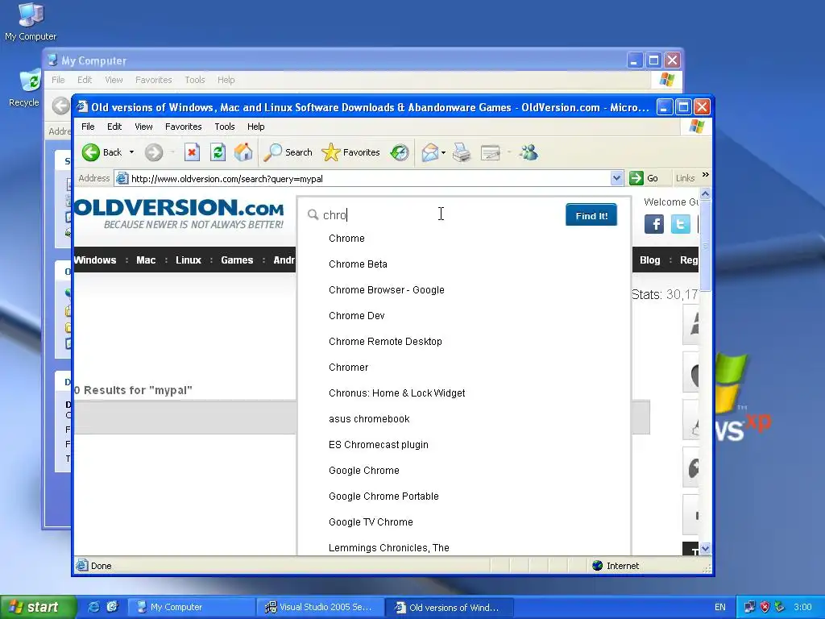Open the Blog link in site navigation
This screenshot has height=619, width=825.
tap(650, 260)
